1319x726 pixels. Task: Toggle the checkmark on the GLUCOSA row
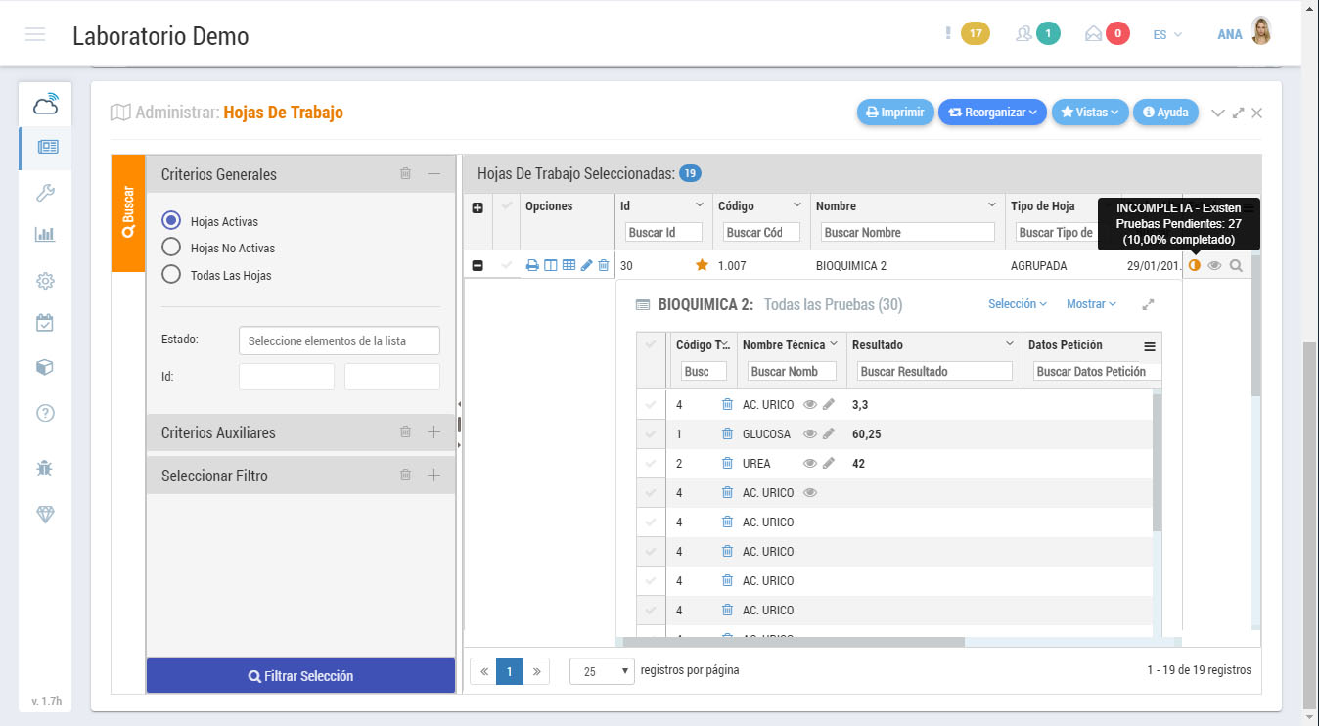tap(651, 434)
